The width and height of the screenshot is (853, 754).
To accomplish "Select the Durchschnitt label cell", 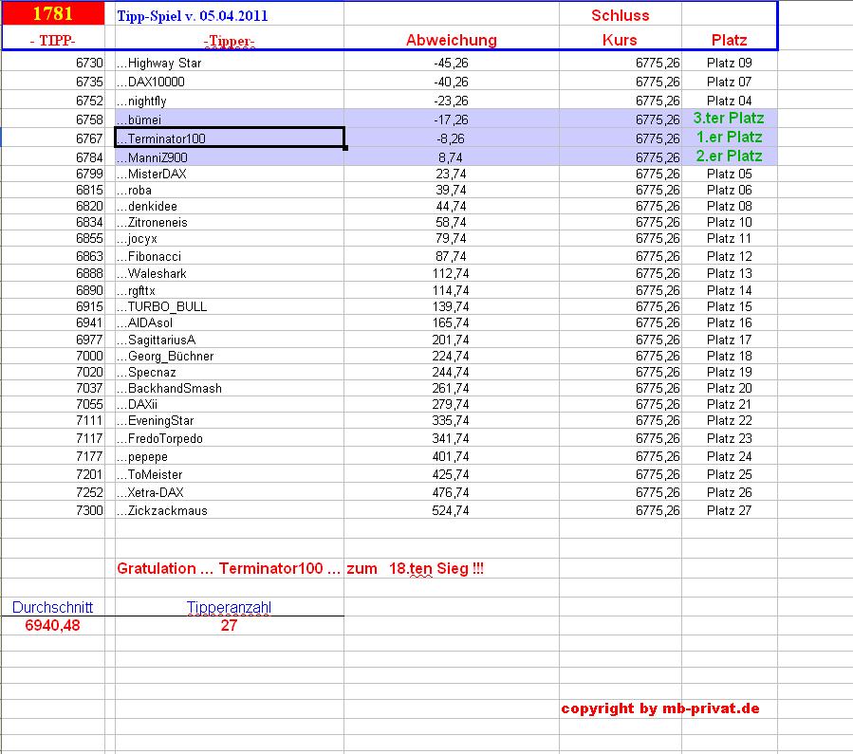I will point(53,607).
